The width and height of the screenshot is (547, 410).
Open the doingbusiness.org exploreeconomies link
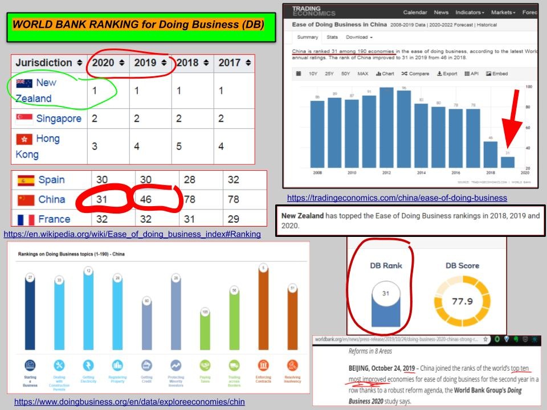[129, 401]
